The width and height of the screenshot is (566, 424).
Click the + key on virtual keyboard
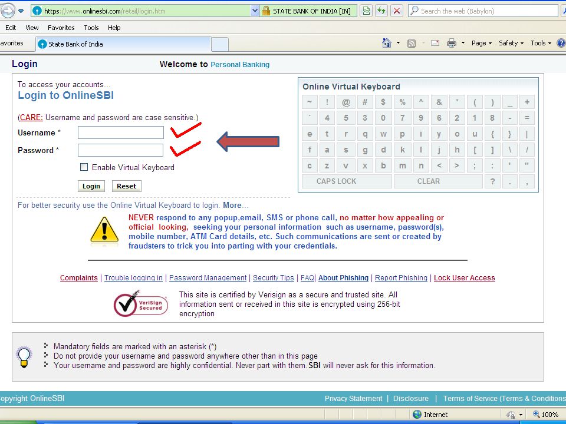(527, 102)
